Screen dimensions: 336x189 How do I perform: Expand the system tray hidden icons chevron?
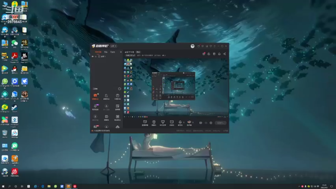tap(299, 186)
